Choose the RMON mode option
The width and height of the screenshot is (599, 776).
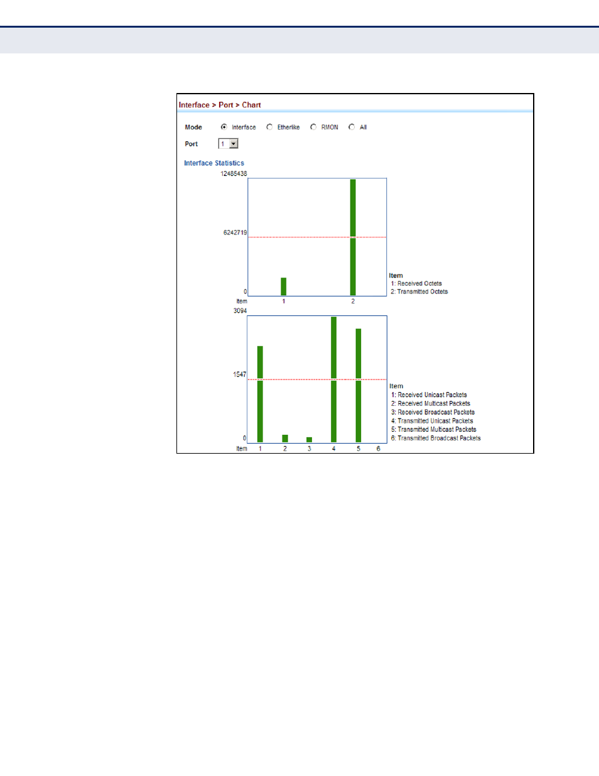(313, 127)
